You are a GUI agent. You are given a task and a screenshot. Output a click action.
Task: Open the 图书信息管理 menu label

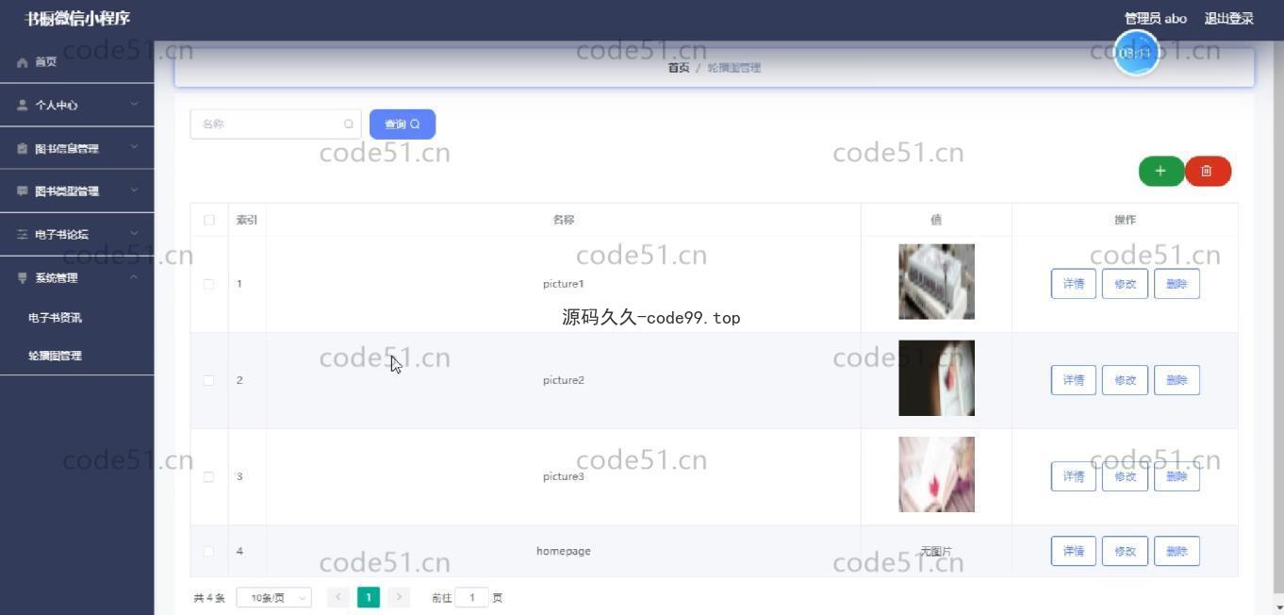(x=67, y=148)
